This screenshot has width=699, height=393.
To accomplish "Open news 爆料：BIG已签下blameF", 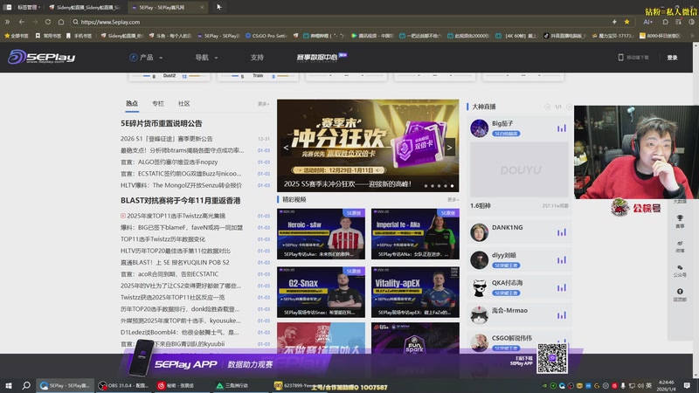I will click(182, 227).
